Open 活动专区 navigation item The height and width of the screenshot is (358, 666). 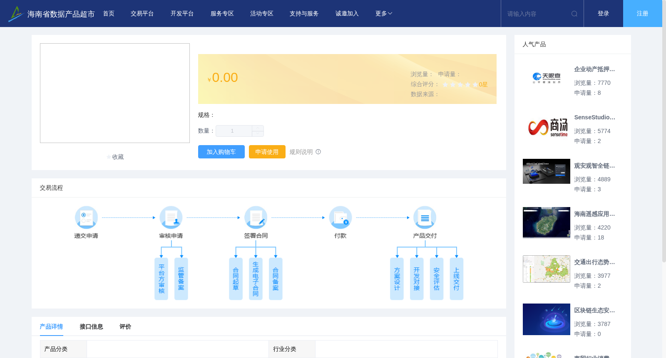click(x=262, y=14)
